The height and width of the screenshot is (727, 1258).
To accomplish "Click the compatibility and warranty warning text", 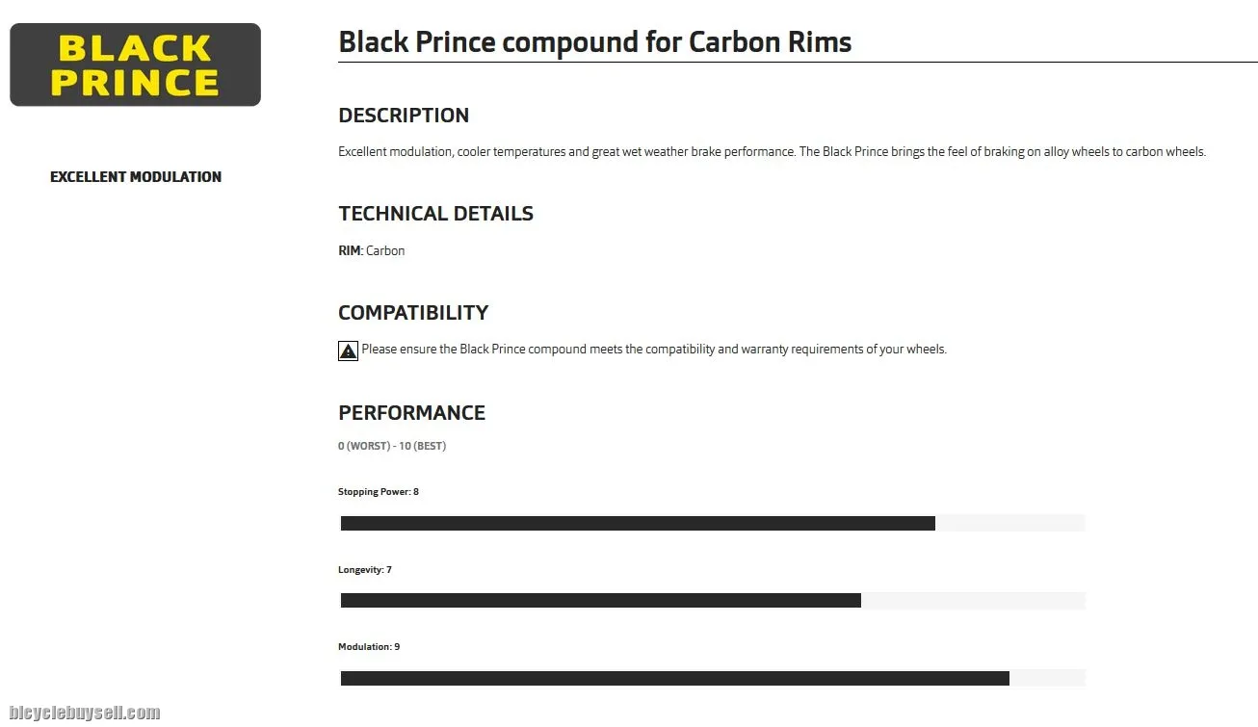I will pos(654,350).
